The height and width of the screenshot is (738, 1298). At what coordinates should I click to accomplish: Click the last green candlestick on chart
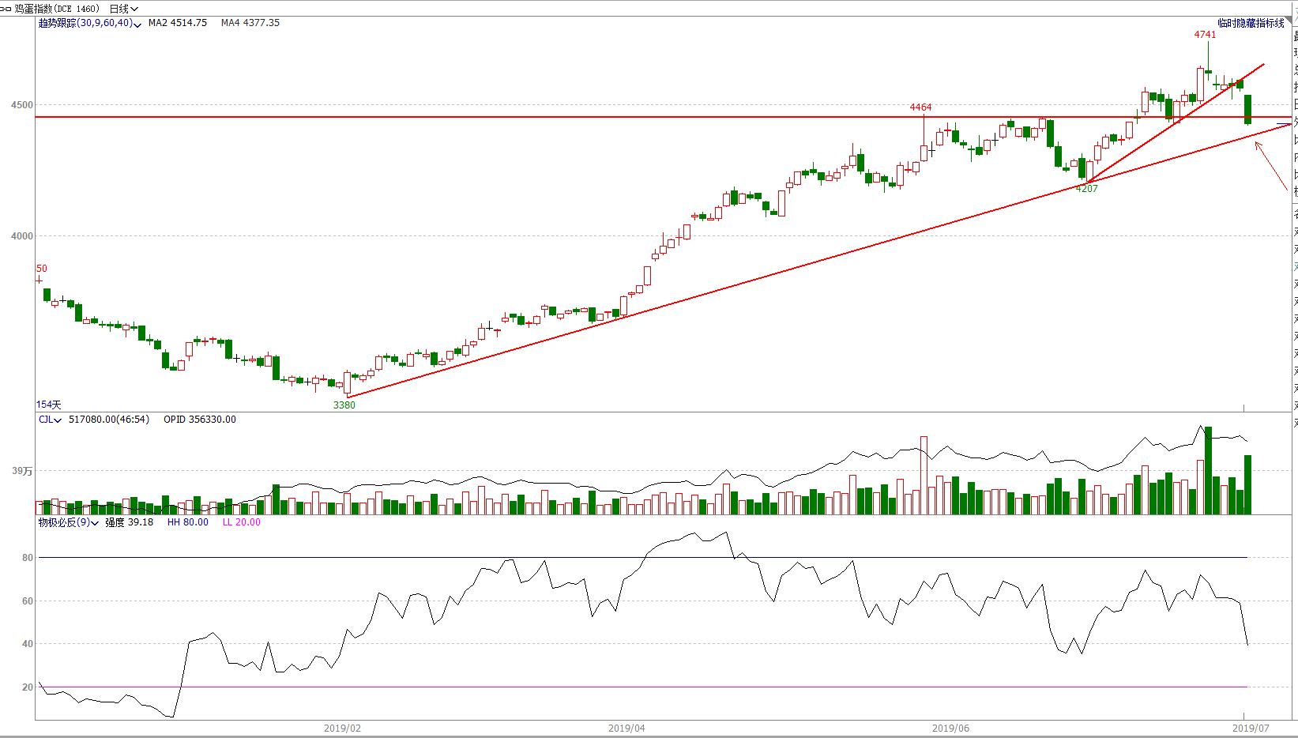coord(1248,110)
